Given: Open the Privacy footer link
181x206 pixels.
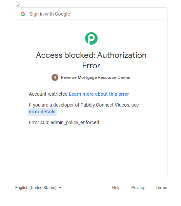Looking at the screenshot, I should coord(138,188).
